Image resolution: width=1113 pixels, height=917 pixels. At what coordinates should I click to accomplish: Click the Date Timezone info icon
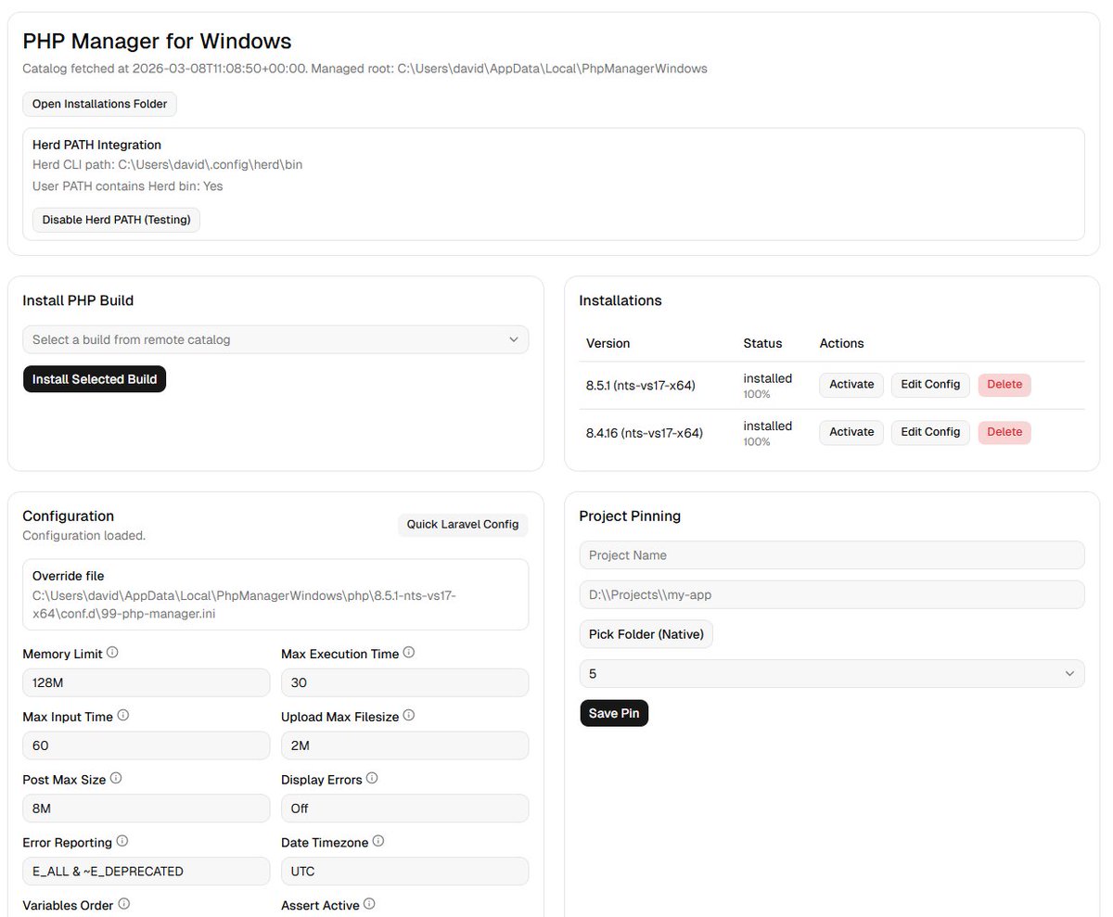(378, 842)
